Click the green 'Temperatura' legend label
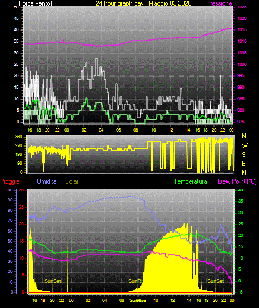259x308 pixels. pyautogui.click(x=190, y=181)
